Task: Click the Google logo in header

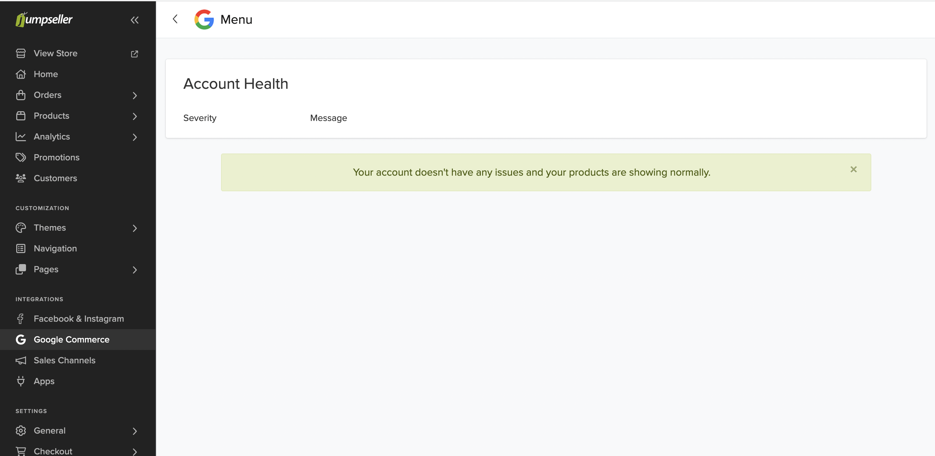Action: tap(204, 19)
